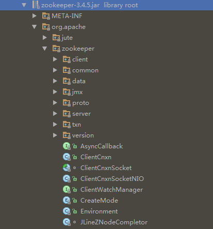
Task: Click the public lock icon beside AsyncCallback
Action: coord(74,146)
